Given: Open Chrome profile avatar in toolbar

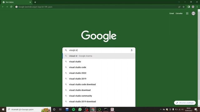Looking at the screenshot, I should click(193, 7).
